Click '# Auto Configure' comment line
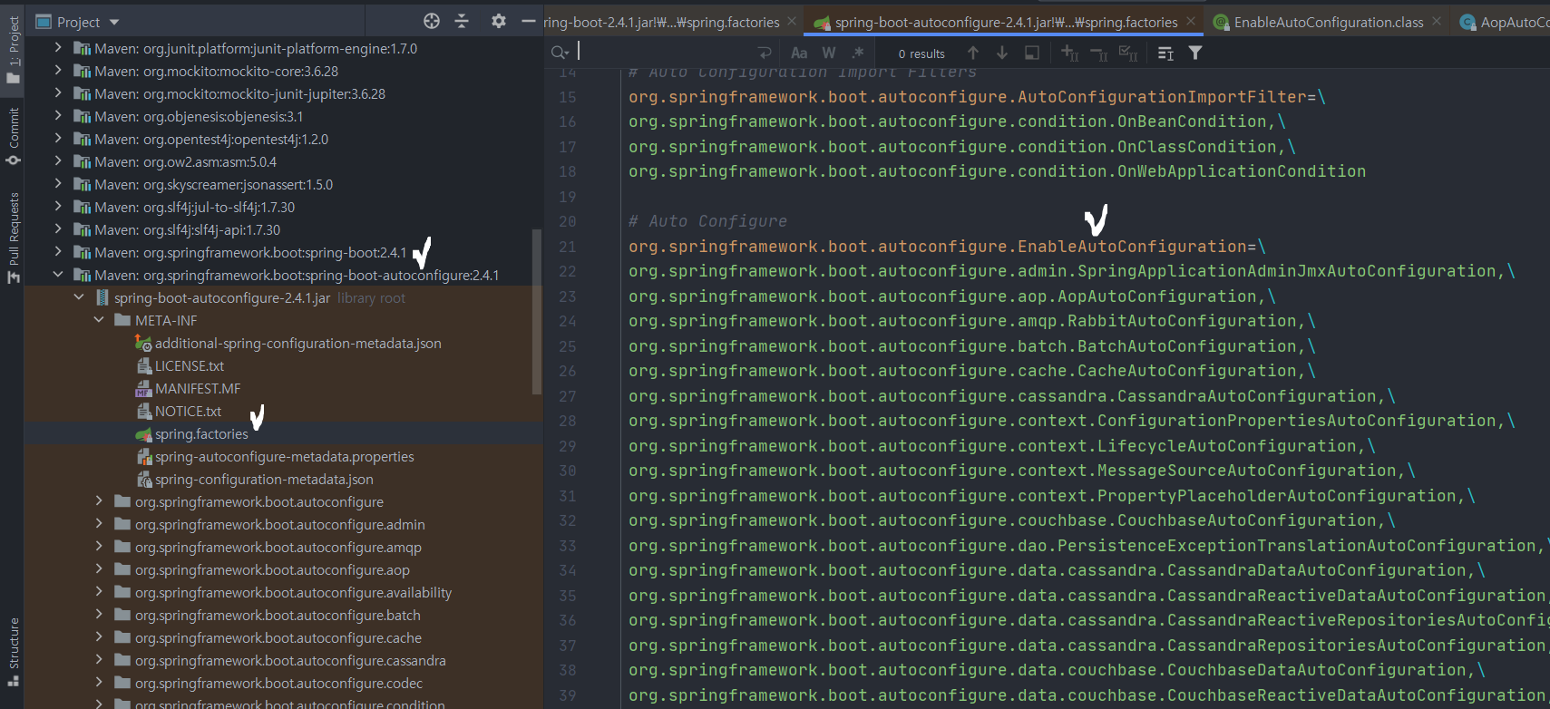The width and height of the screenshot is (1550, 709). pos(707,220)
